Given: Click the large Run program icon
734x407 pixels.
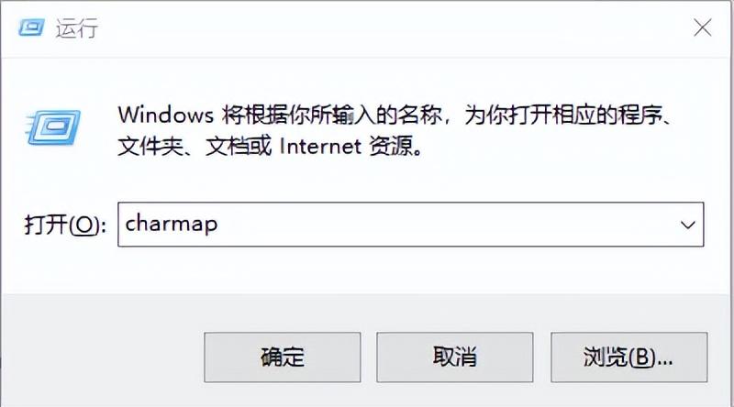Looking at the screenshot, I should point(53,127).
